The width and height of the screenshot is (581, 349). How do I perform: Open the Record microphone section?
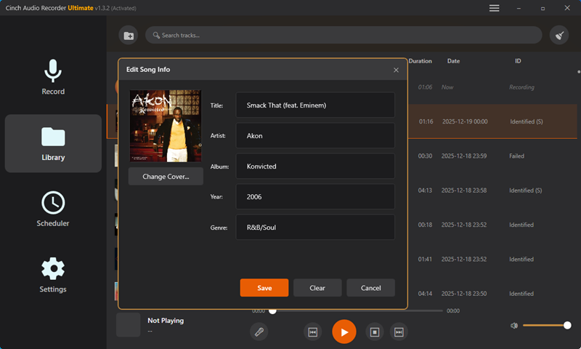tap(53, 77)
